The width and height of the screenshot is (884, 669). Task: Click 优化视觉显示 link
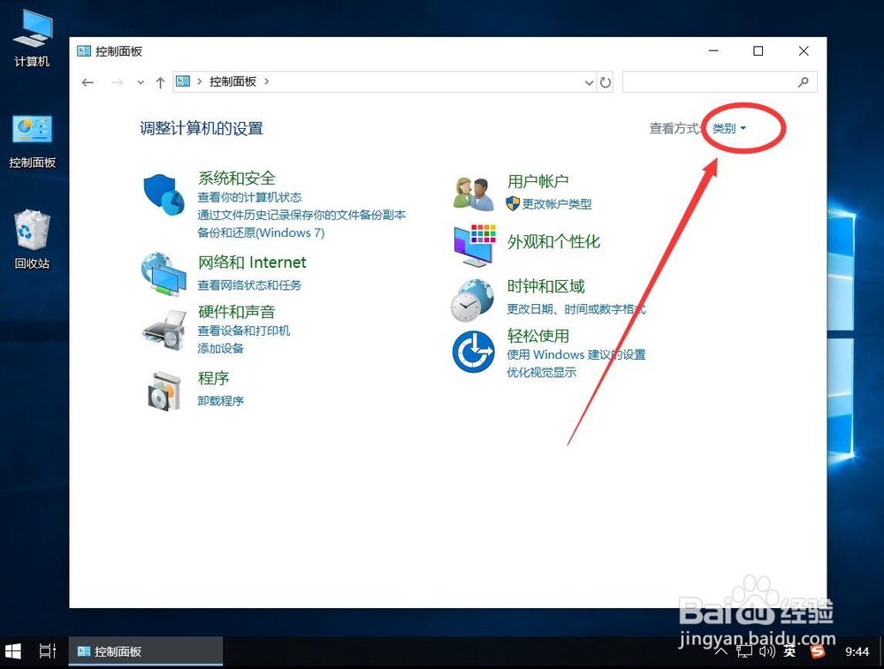(541, 372)
